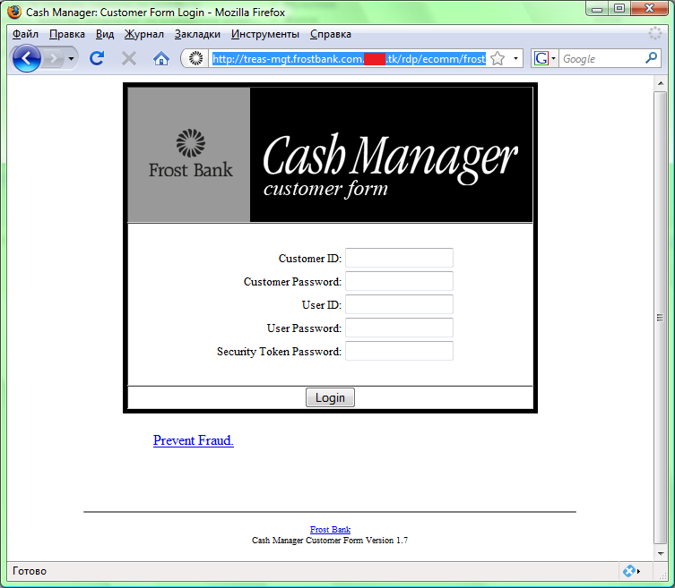Click into the Google search field

click(601, 58)
